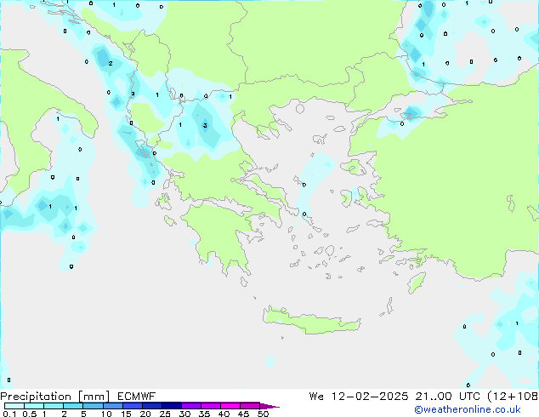Pick the 5–10 mm legend color swatch

tap(93, 406)
